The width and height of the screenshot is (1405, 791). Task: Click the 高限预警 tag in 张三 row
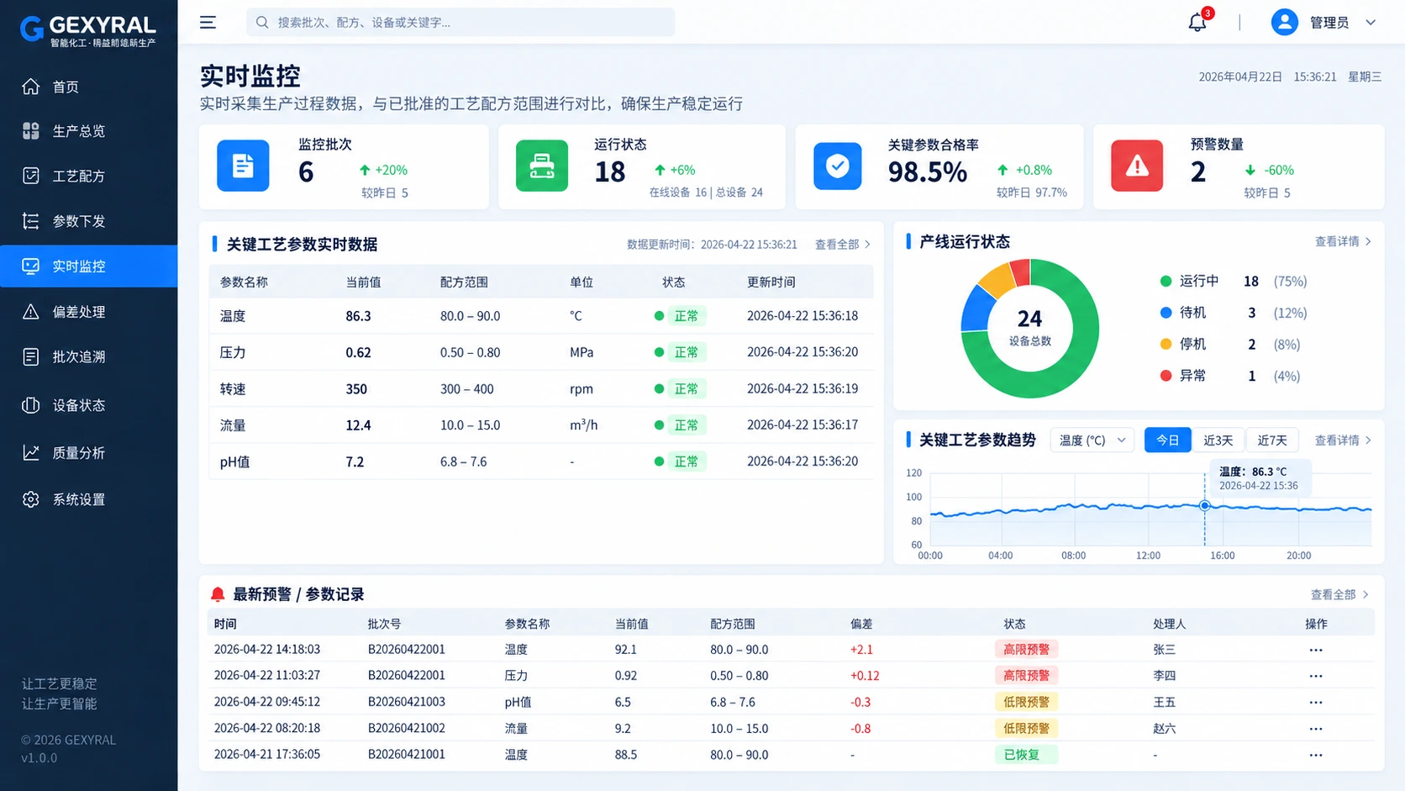coord(1026,650)
